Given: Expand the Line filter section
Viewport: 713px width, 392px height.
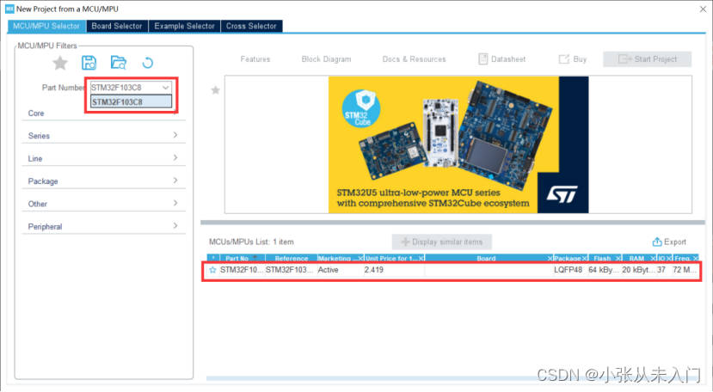Looking at the screenshot, I should pos(104,158).
